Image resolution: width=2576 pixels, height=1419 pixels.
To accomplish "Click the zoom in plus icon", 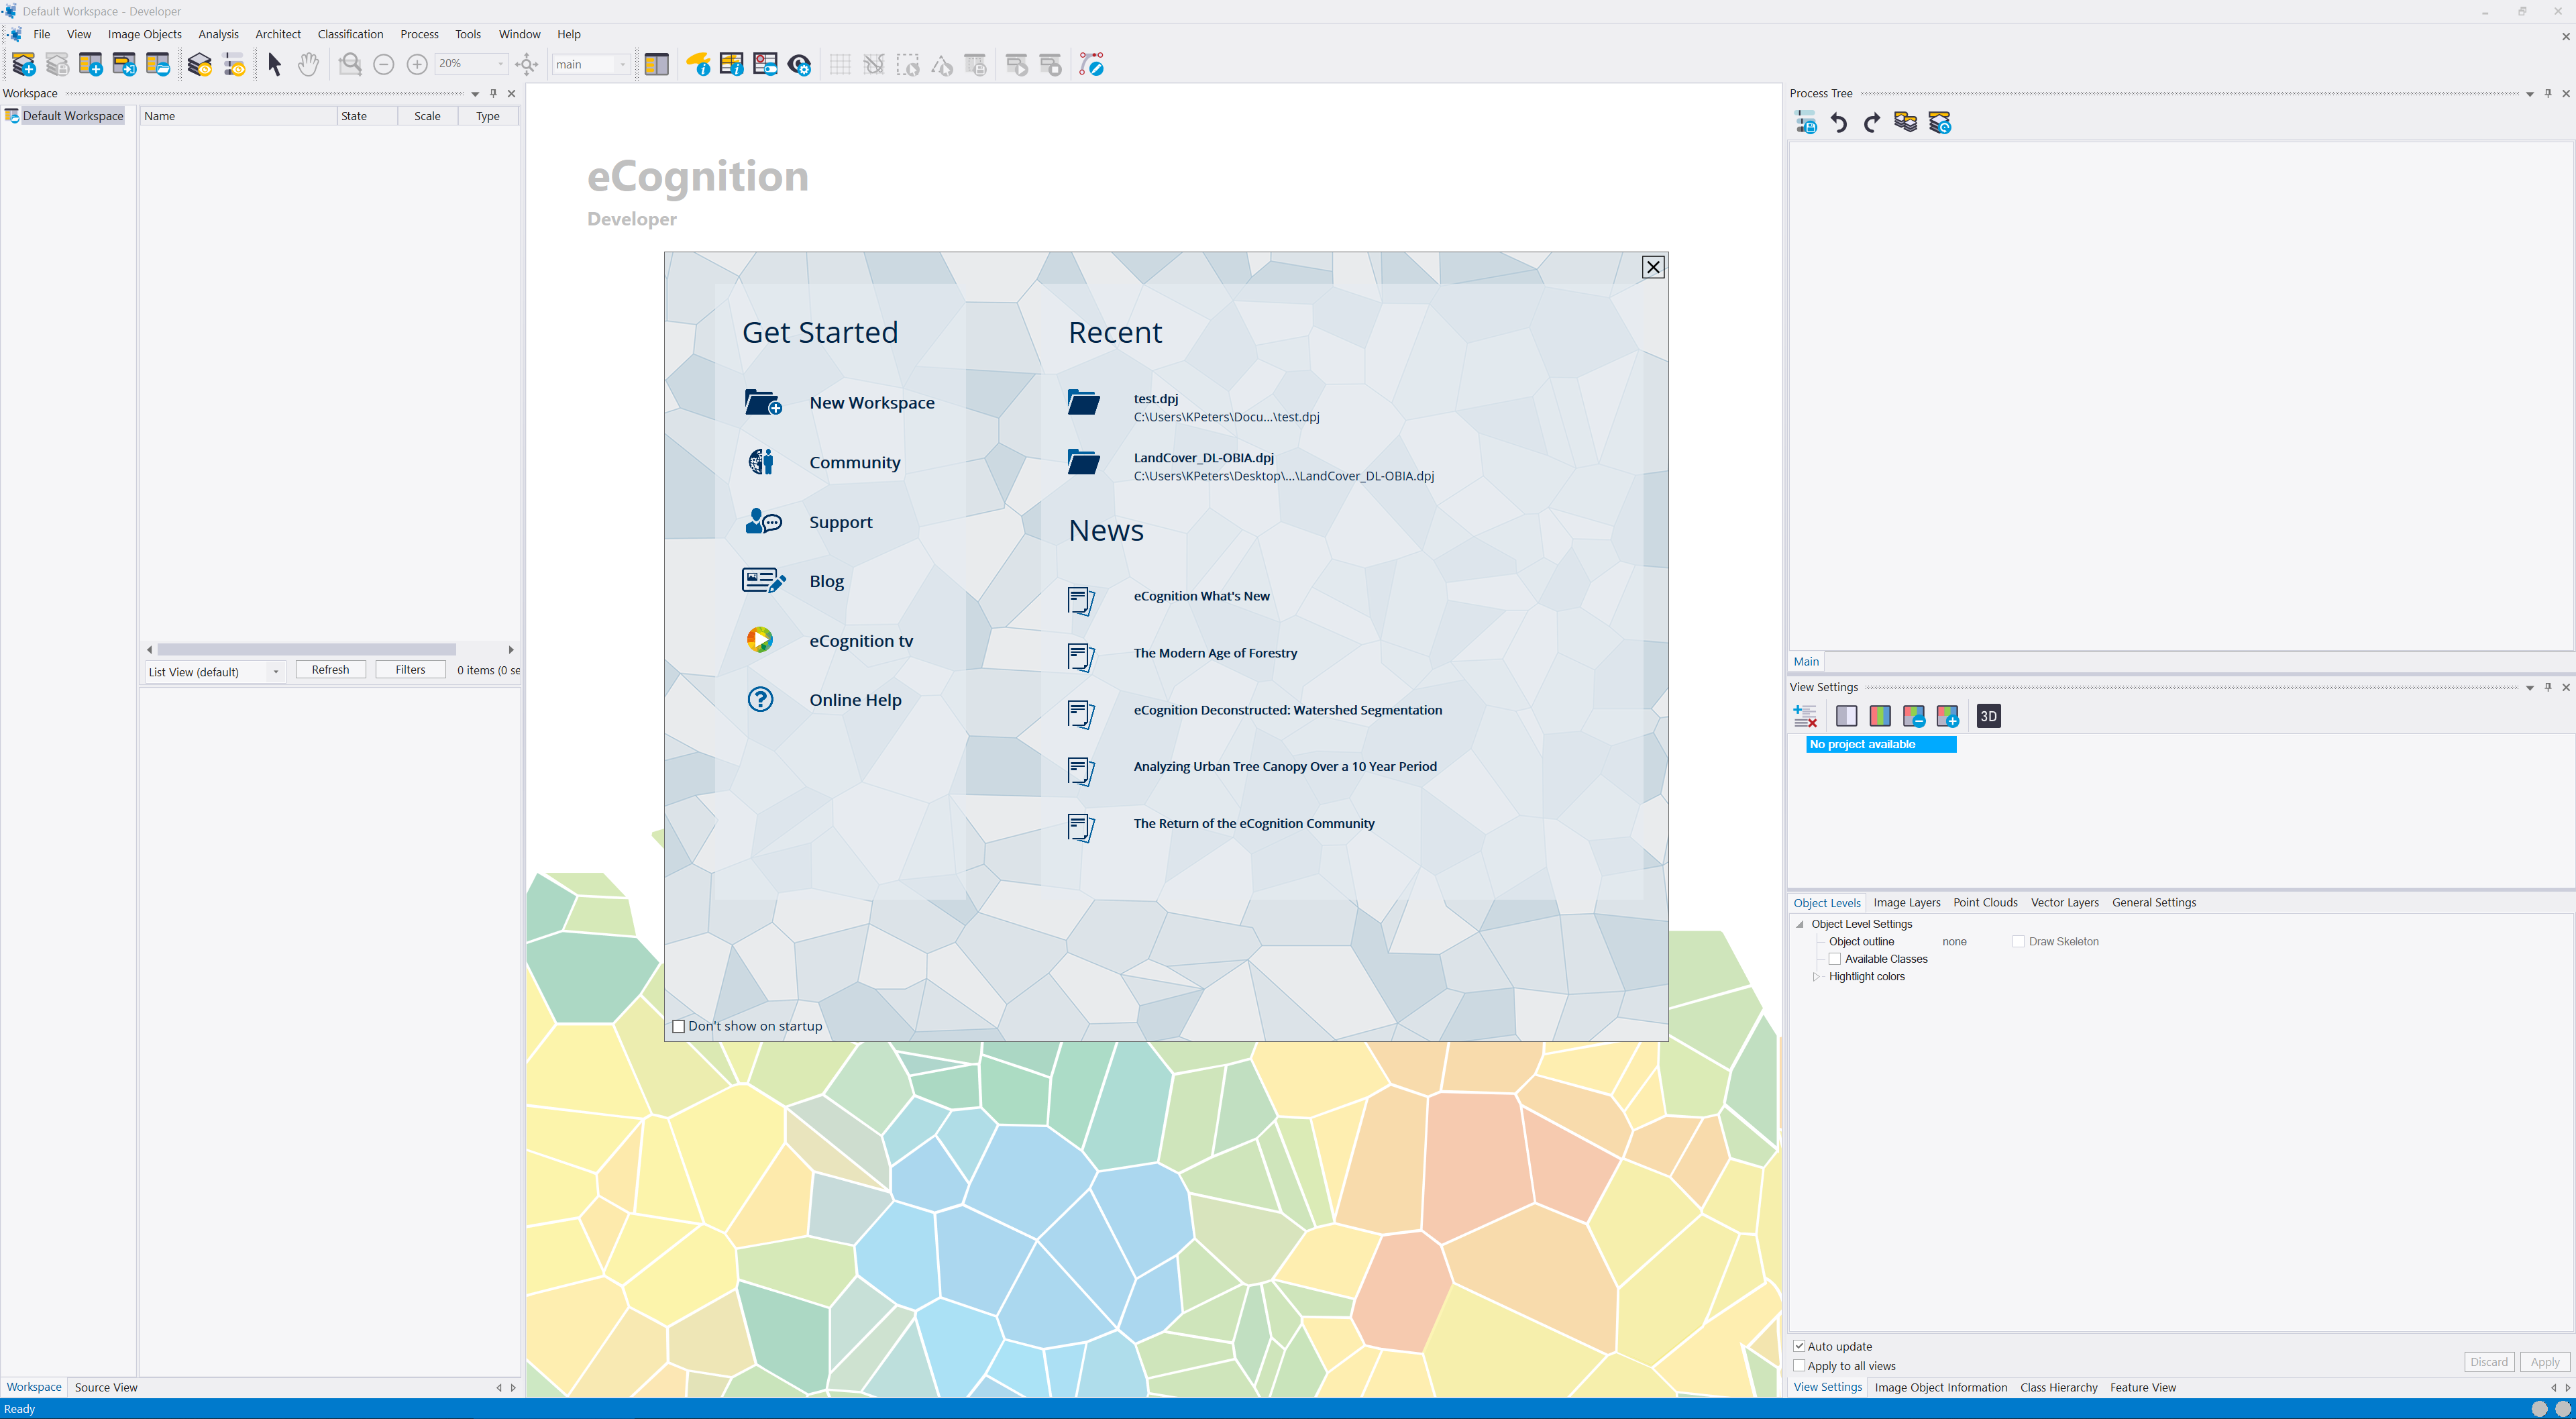I will click(417, 65).
